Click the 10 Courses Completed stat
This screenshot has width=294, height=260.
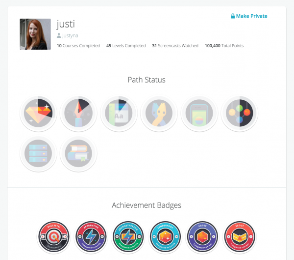[78, 46]
